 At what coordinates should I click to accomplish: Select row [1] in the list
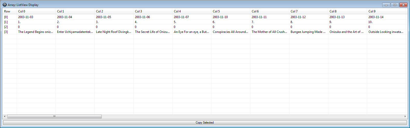pos(204,22)
